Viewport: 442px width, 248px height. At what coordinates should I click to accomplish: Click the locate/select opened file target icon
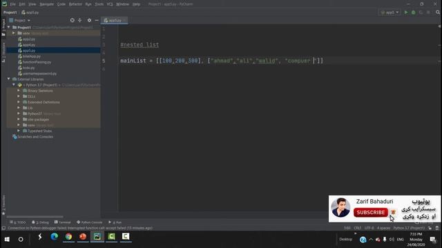[73, 20]
